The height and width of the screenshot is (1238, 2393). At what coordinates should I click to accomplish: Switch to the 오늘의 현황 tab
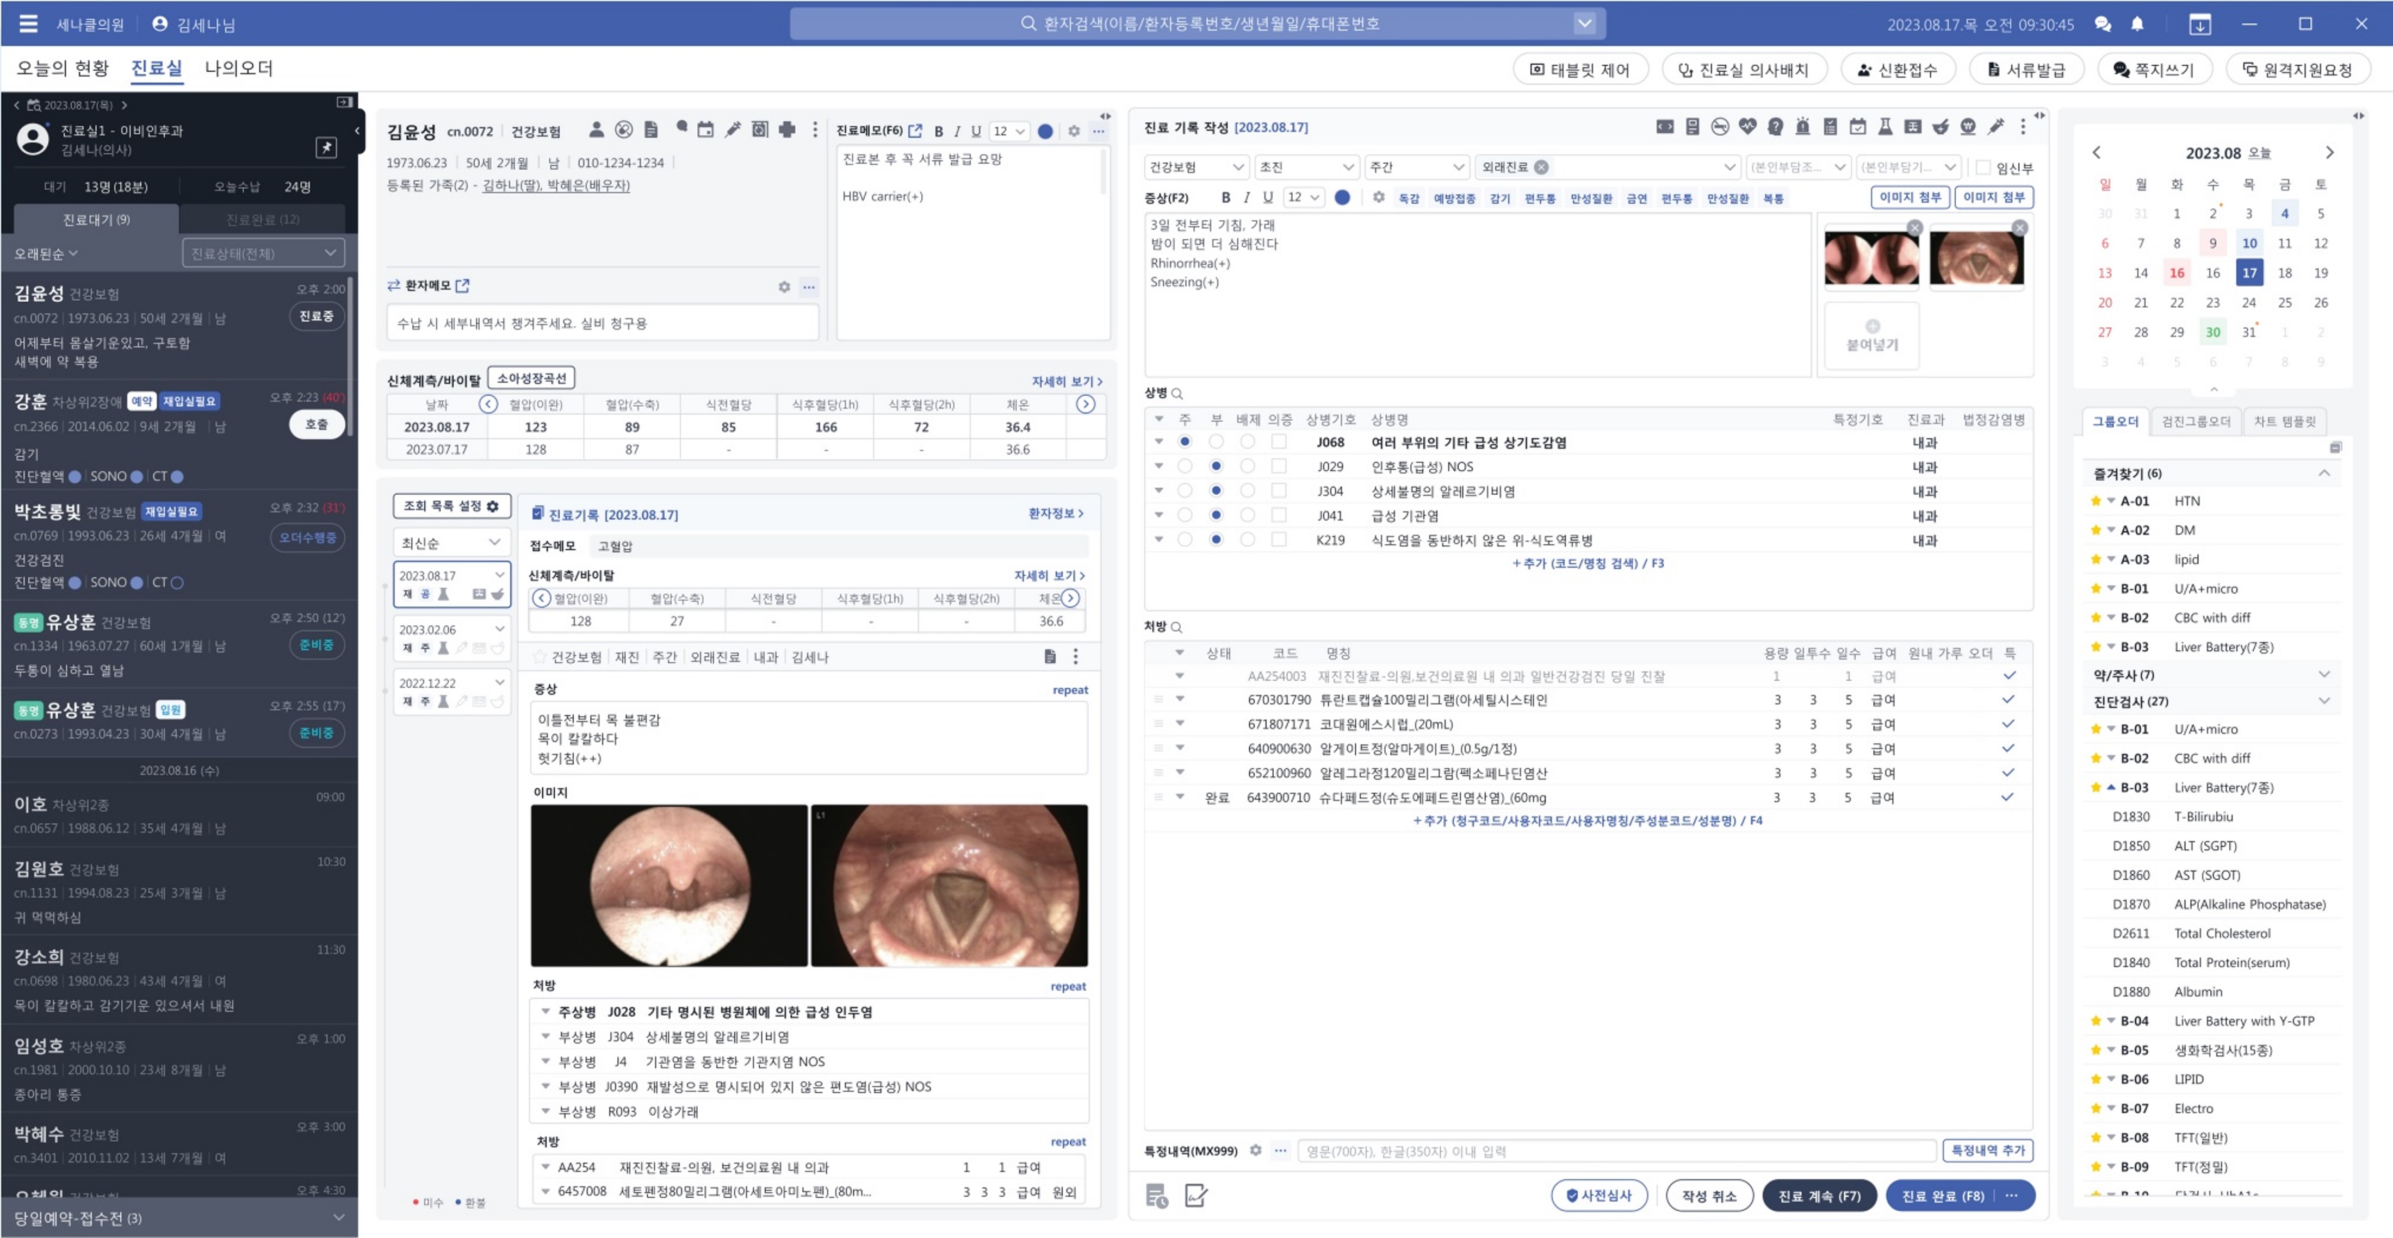tap(62, 68)
